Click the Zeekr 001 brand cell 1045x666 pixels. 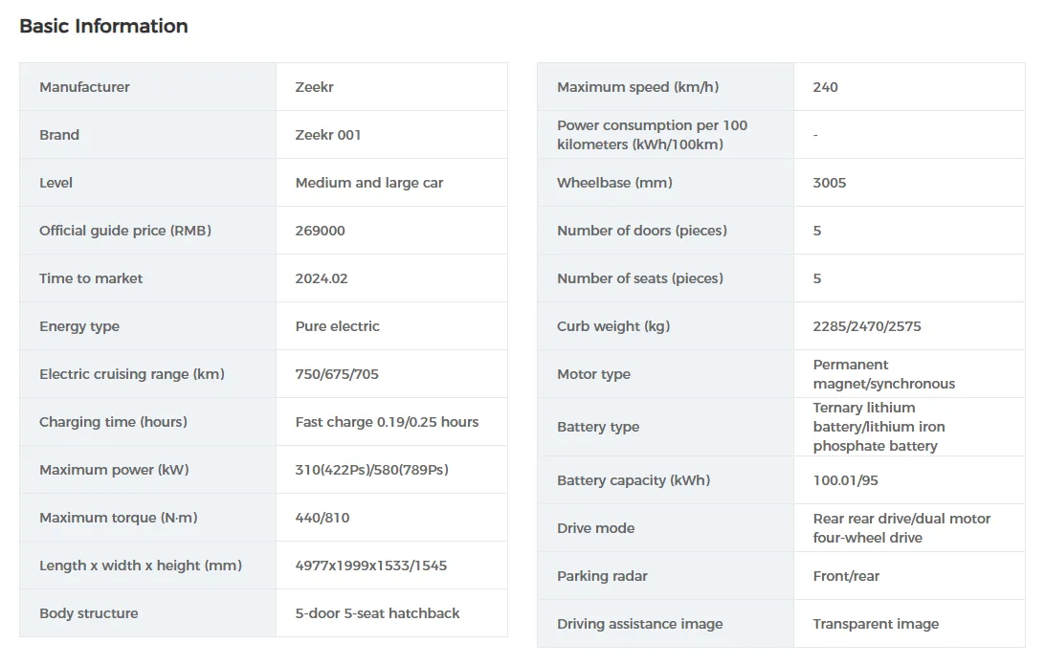pos(328,135)
